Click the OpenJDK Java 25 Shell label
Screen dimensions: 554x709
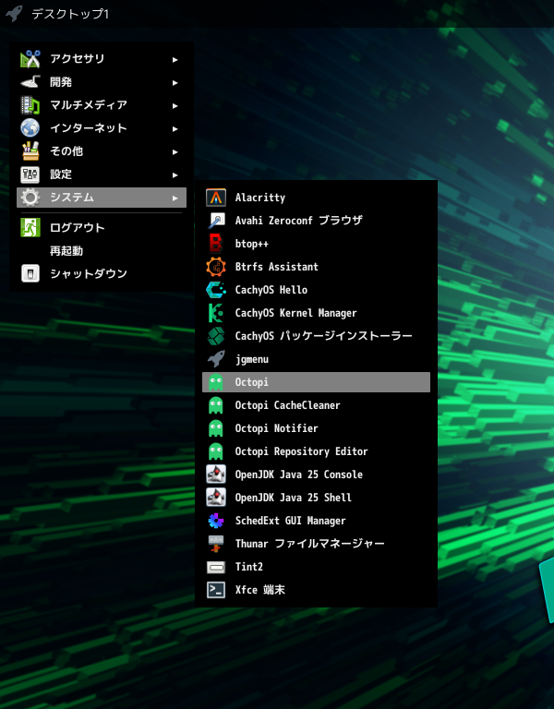pos(293,498)
